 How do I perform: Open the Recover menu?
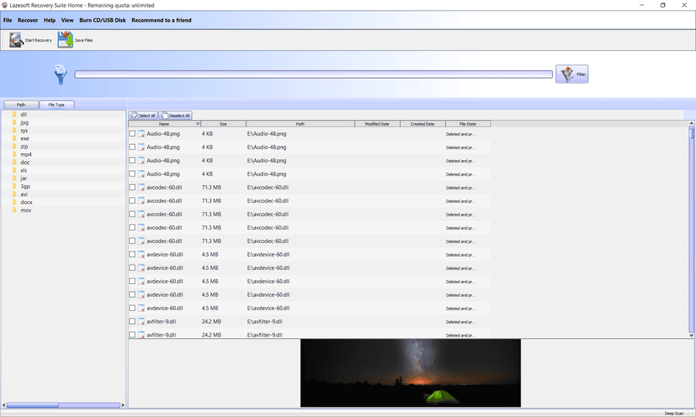tap(28, 20)
